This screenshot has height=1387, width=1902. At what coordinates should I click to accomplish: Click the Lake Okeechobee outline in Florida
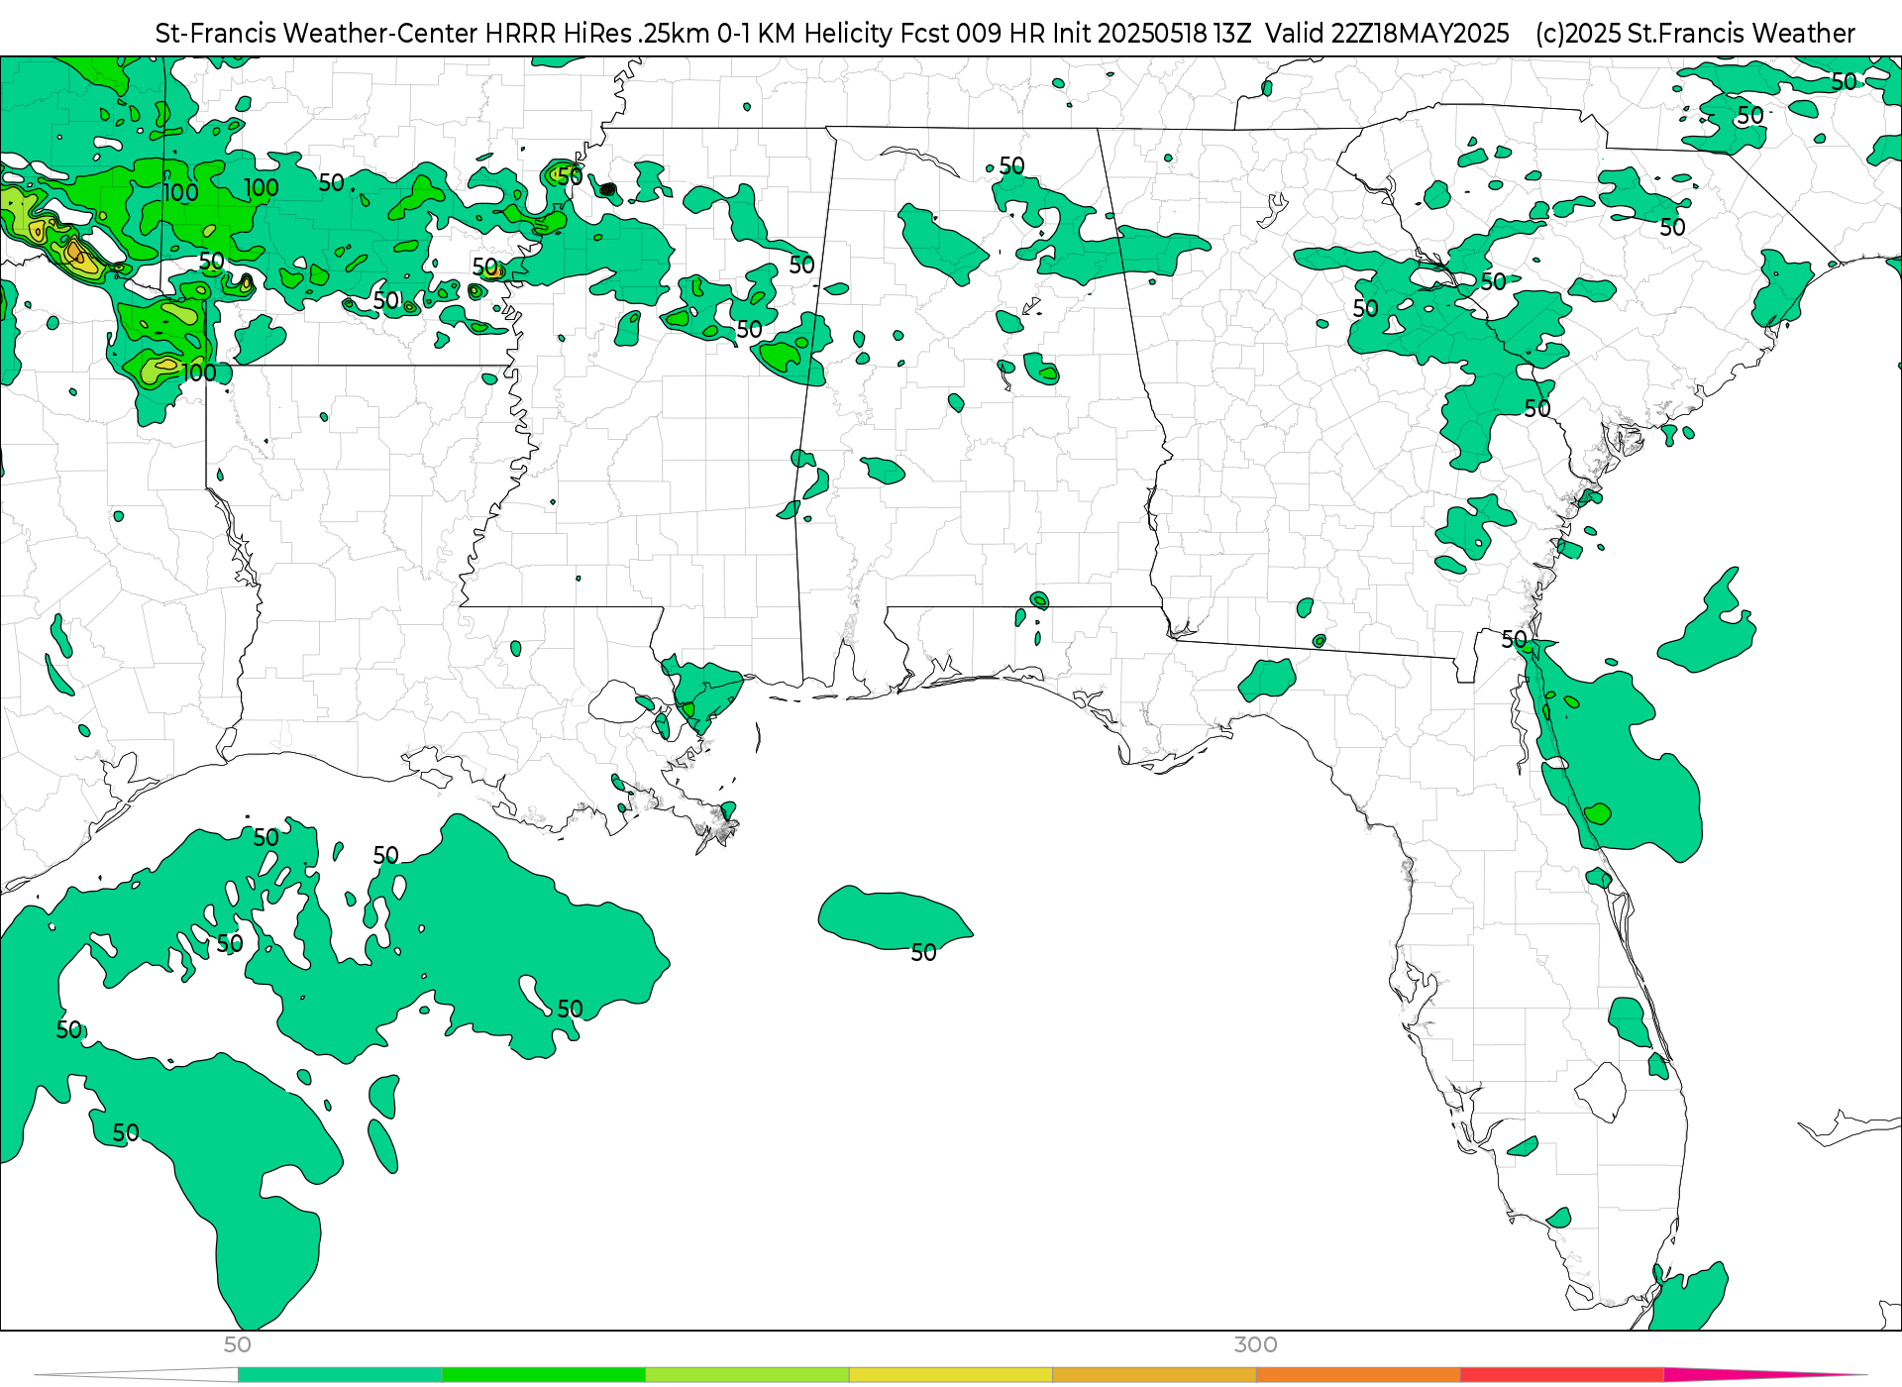pyautogui.click(x=1601, y=1092)
